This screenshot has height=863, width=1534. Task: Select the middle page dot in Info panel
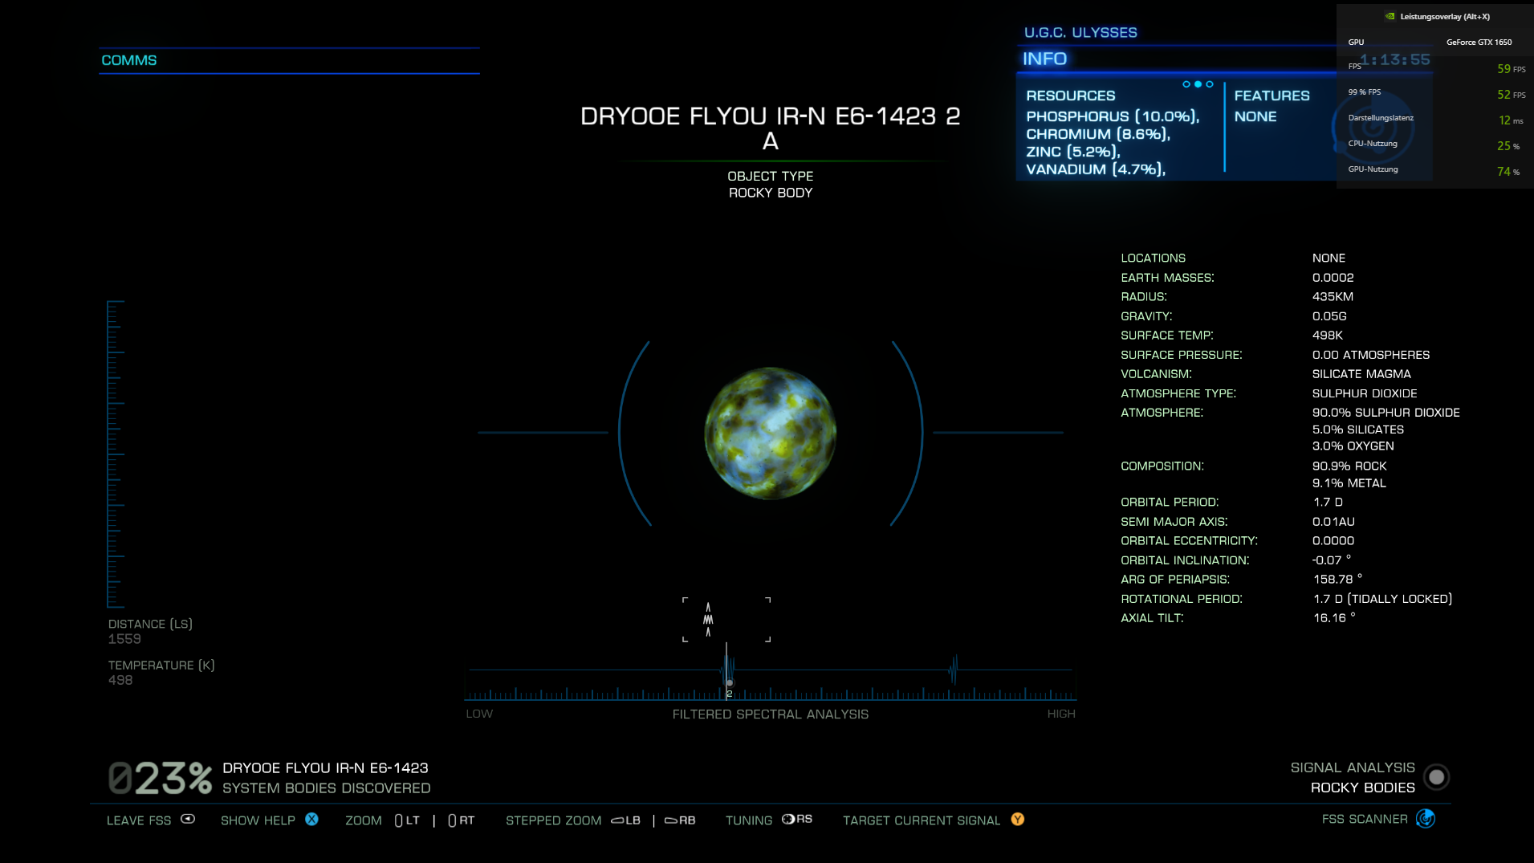click(x=1198, y=84)
